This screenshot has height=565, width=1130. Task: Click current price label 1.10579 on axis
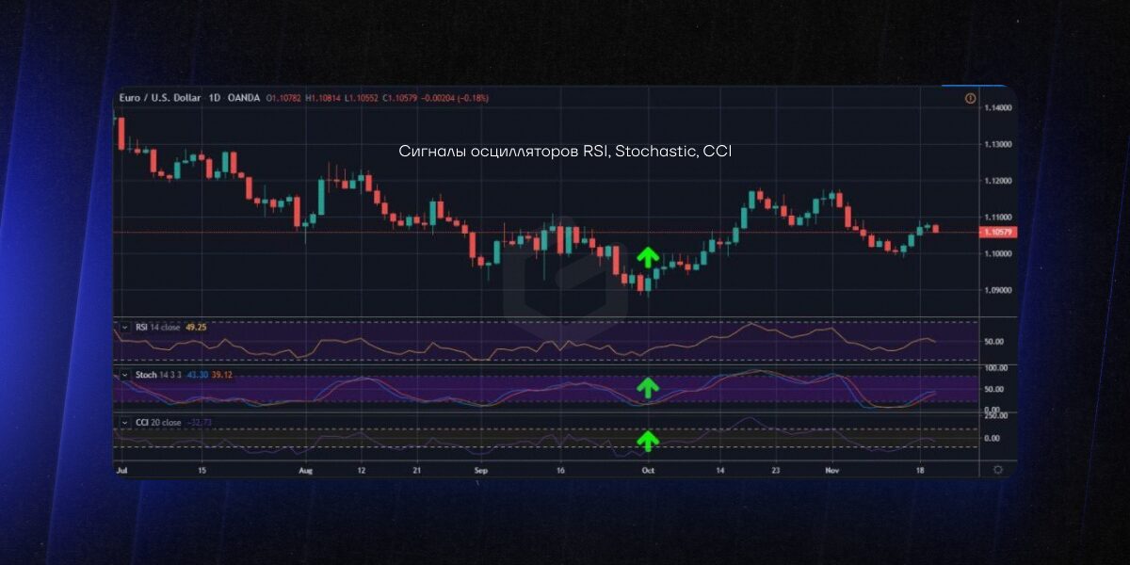[995, 232]
